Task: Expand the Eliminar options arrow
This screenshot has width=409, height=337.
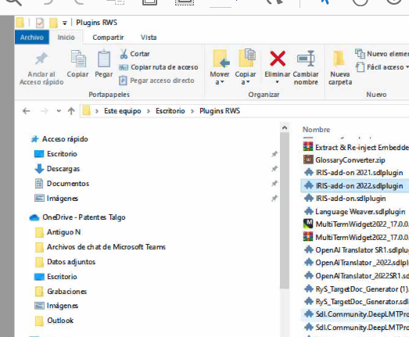Action: pos(278,82)
